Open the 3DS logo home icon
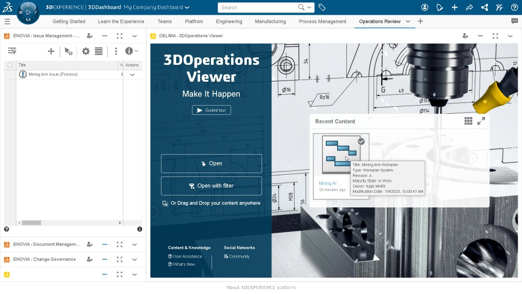 pyautogui.click(x=7, y=7)
